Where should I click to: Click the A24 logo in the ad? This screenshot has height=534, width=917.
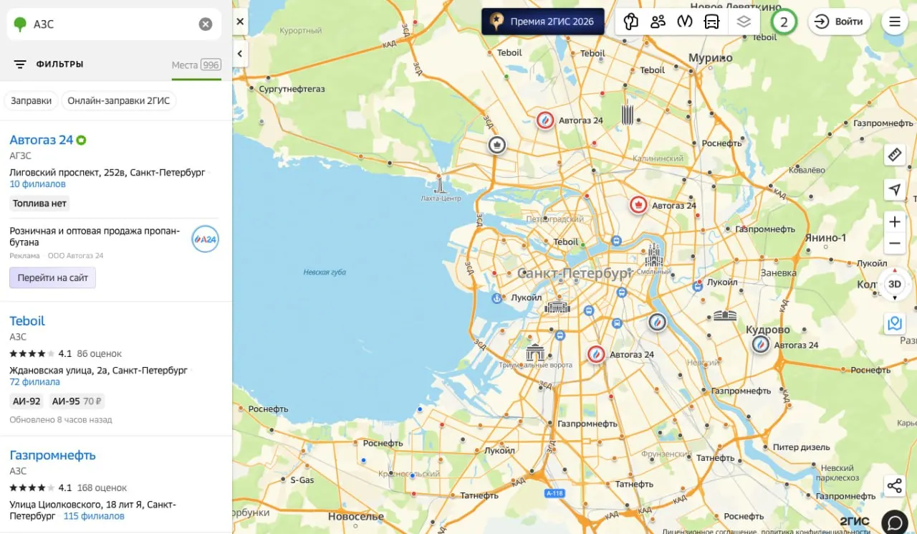206,239
